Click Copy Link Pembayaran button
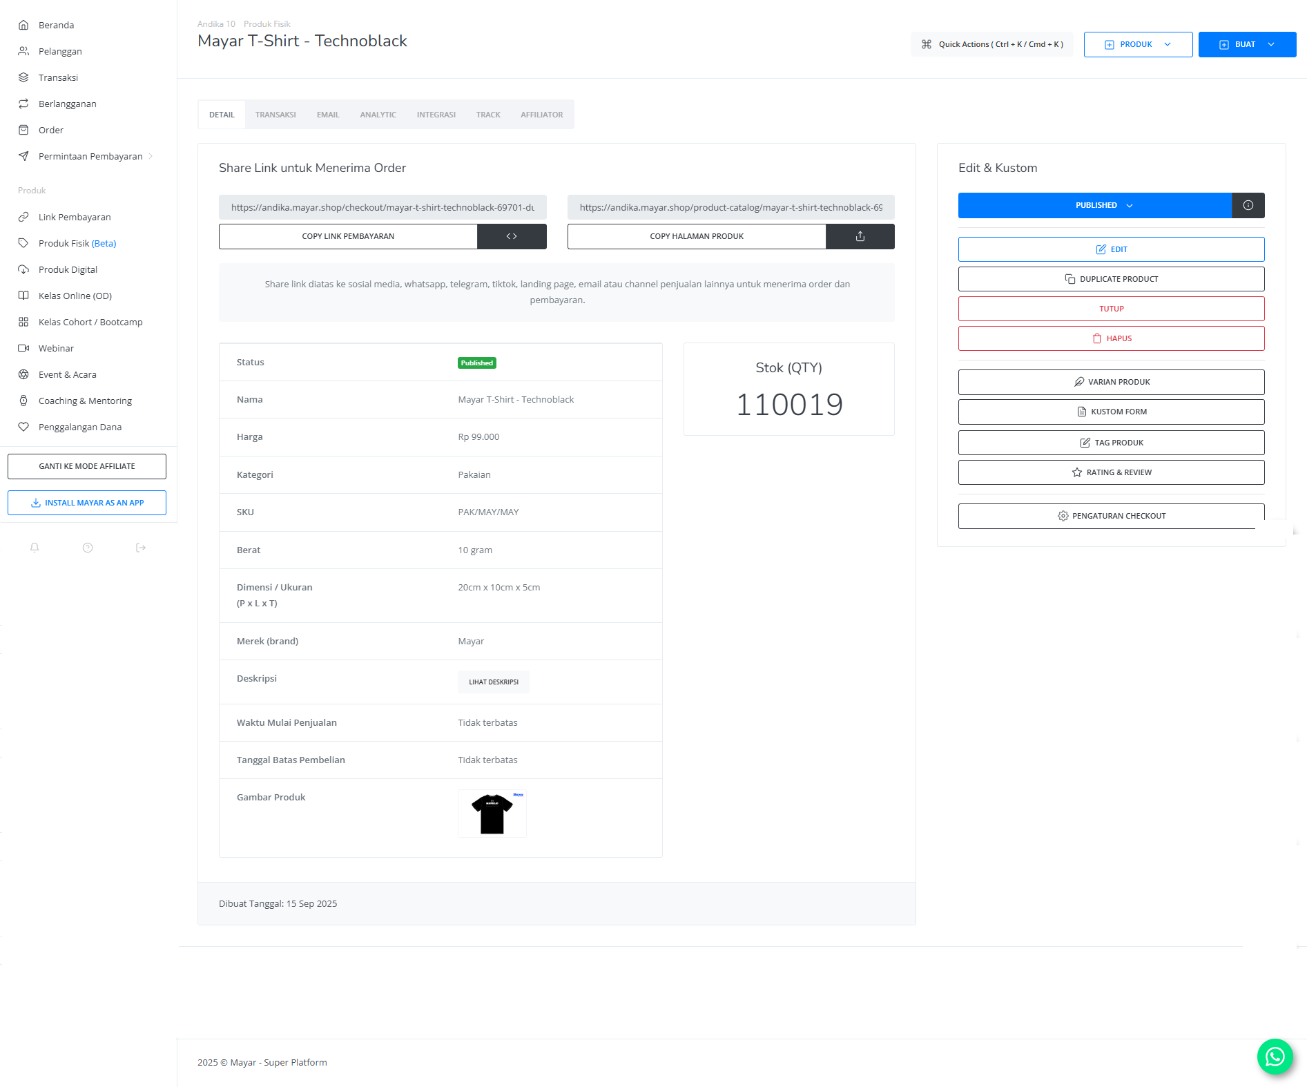The height and width of the screenshot is (1087, 1307). 348,236
